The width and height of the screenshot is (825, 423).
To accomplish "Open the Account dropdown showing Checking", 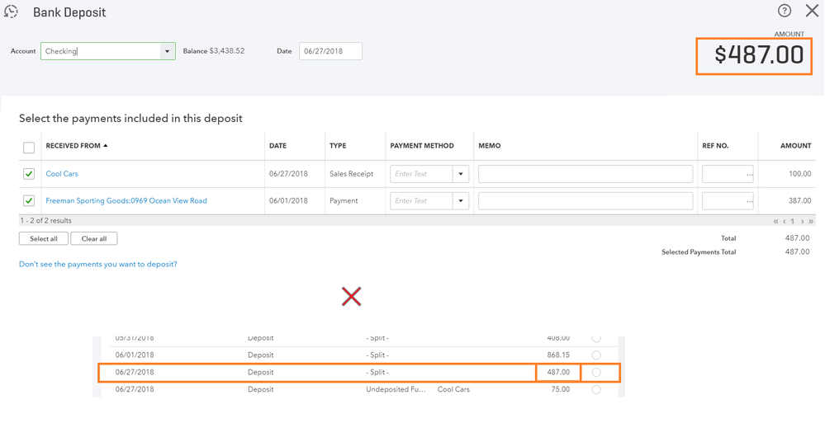I will tap(167, 51).
